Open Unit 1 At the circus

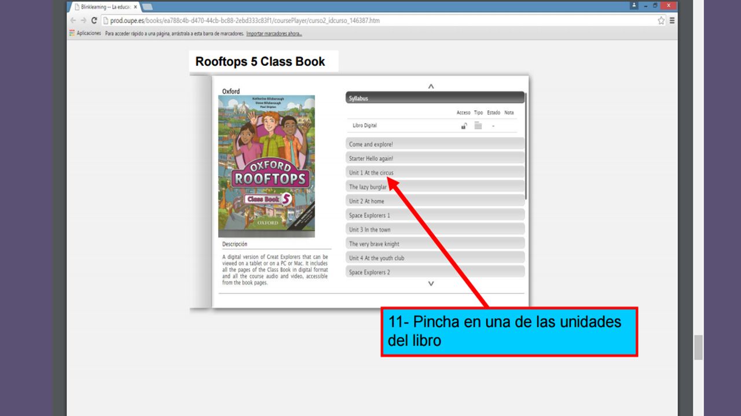[435, 173]
